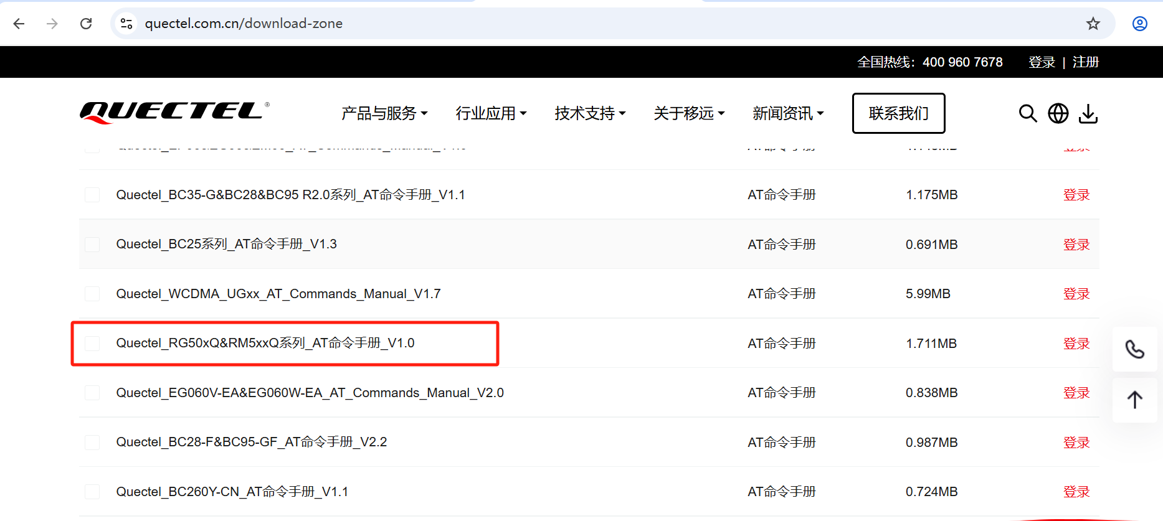Click the search magnifier icon
The height and width of the screenshot is (521, 1163).
1027,113
